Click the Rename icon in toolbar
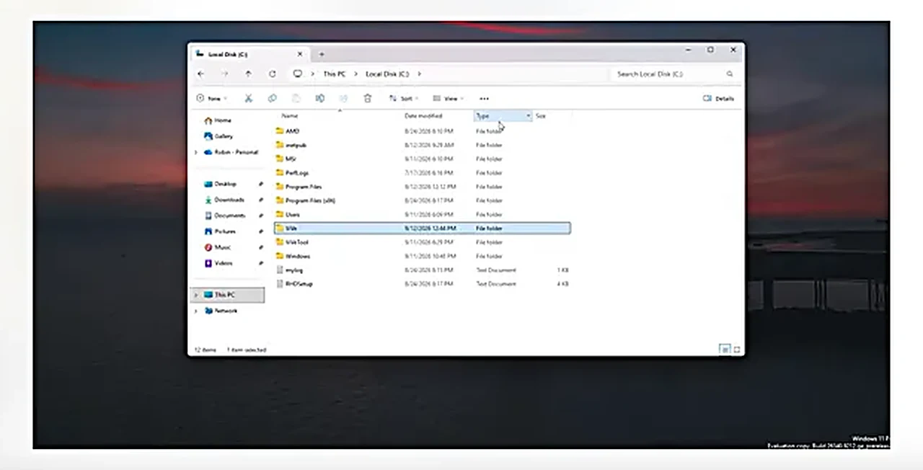 tap(319, 99)
